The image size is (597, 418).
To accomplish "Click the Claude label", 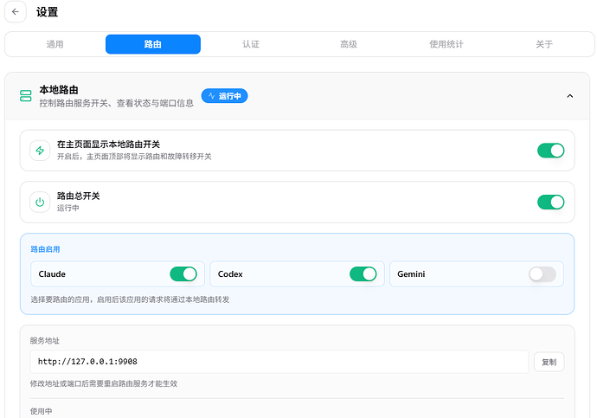I will 52,274.
